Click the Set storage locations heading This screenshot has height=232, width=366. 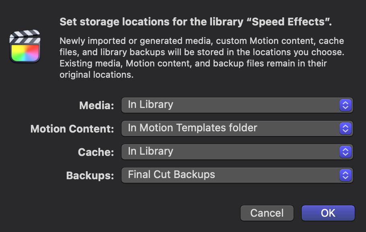195,22
